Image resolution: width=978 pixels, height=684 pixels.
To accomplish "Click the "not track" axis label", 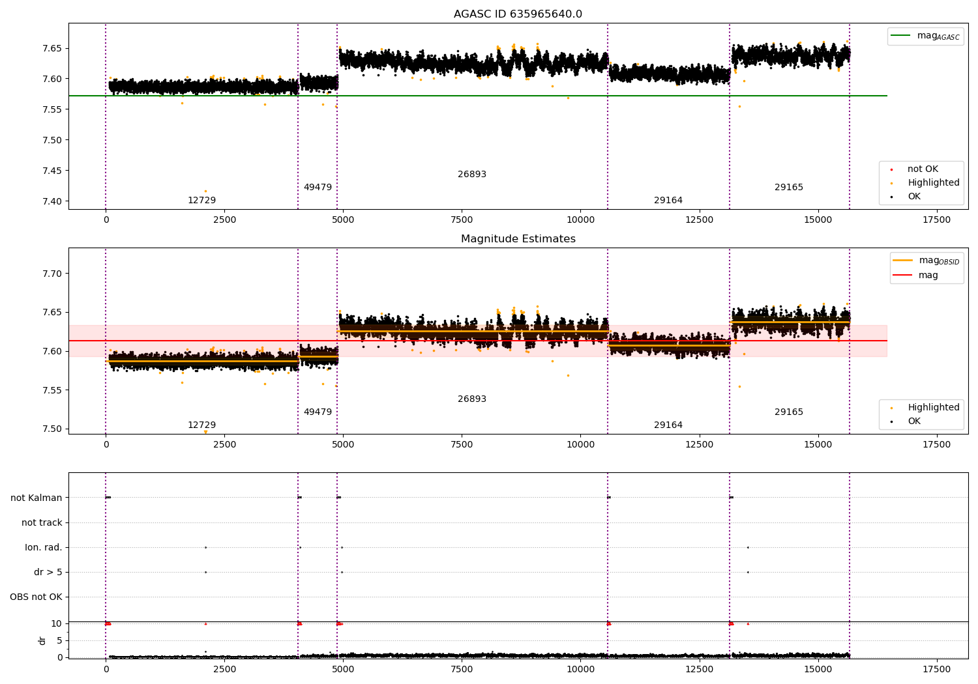I will coord(42,523).
